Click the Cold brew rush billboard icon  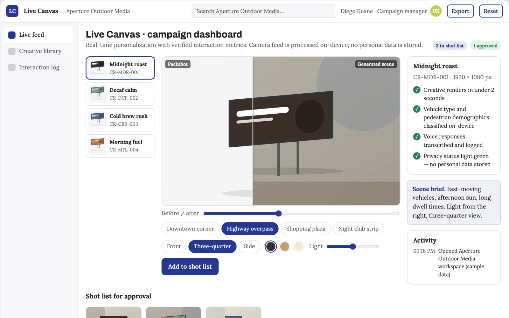[97, 120]
